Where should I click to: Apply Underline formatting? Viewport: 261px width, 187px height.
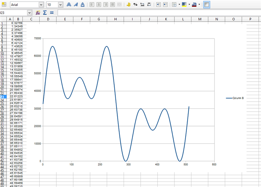(x=83, y=5)
